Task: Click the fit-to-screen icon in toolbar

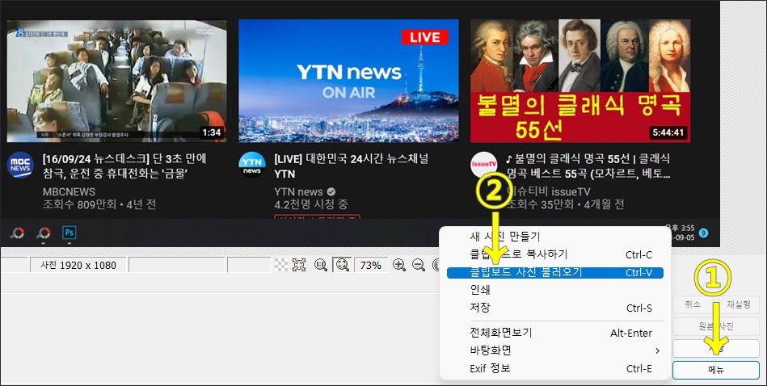Action: click(299, 265)
